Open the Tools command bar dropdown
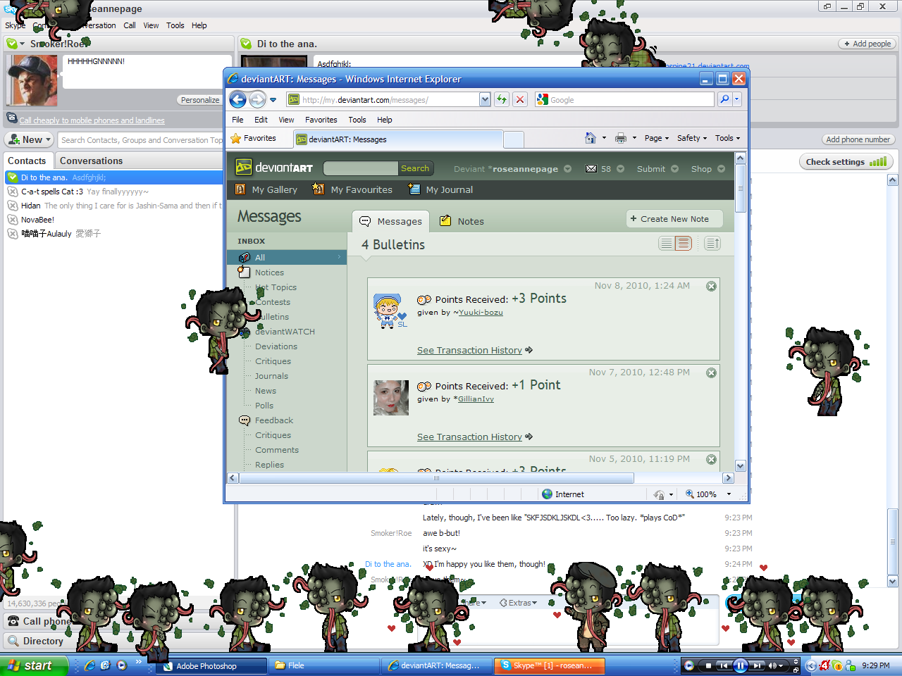 (728, 138)
